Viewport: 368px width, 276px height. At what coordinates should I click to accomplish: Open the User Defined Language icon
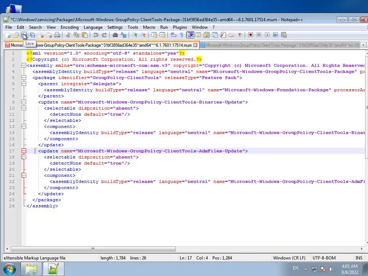198,35
